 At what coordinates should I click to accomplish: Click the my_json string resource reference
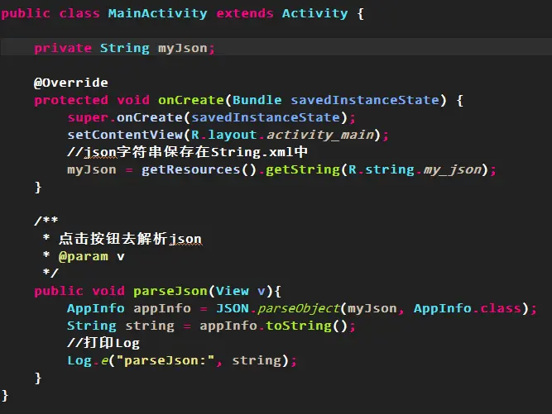pyautogui.click(x=453, y=169)
